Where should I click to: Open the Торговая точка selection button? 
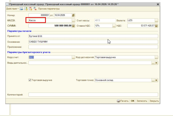pos(153,80)
